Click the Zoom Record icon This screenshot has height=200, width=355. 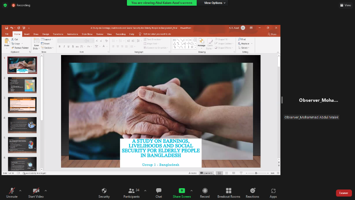pyautogui.click(x=205, y=190)
